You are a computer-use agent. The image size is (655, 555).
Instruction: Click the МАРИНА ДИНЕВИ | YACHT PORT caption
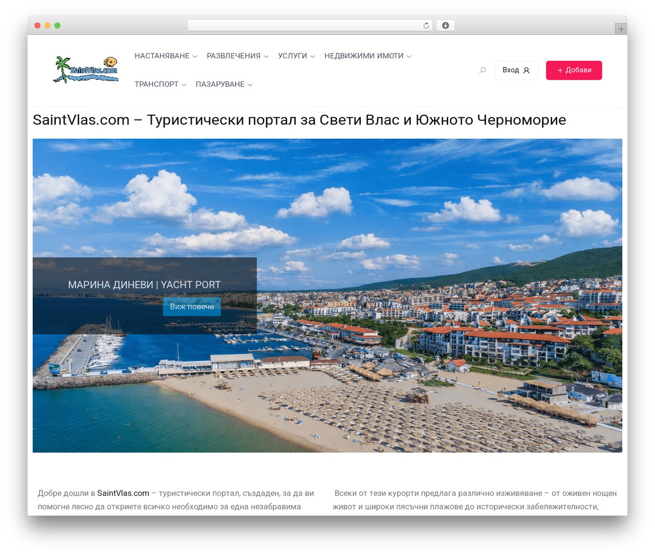pos(144,285)
